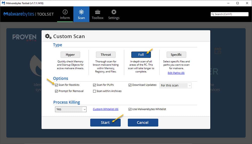Select the Threat scan type

pos(106,55)
